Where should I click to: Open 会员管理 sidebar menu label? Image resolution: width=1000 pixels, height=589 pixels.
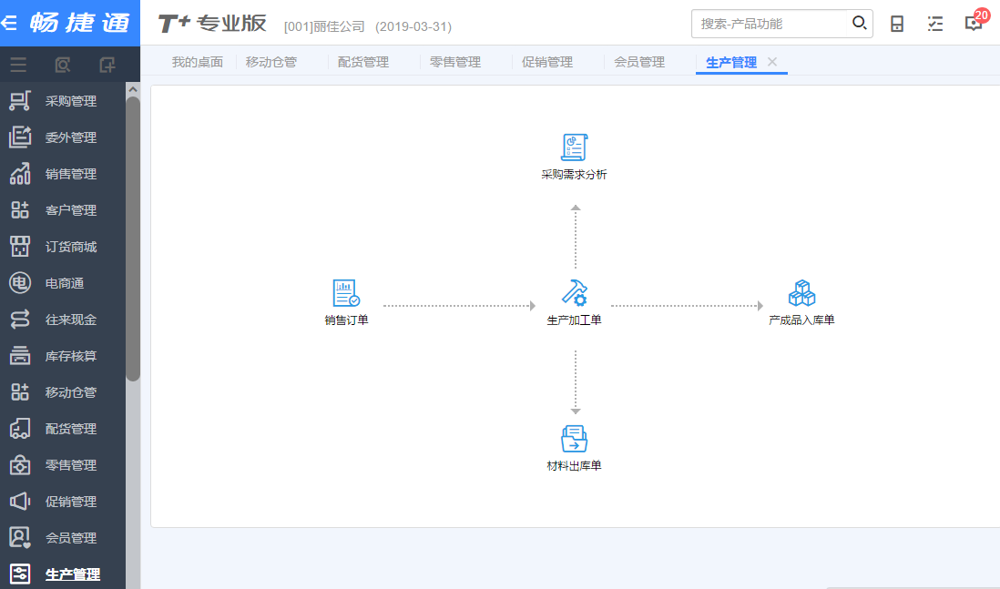(x=71, y=537)
